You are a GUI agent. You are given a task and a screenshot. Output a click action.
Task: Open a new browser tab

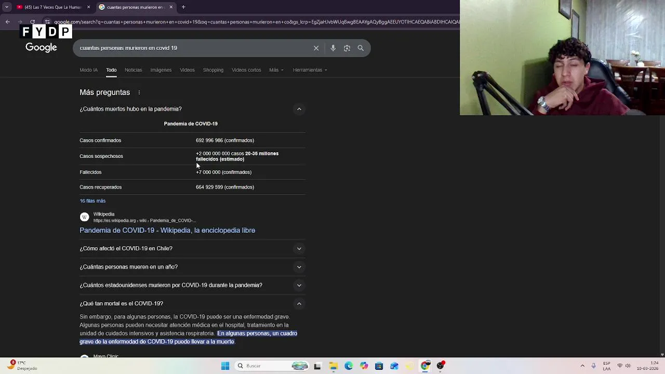click(183, 7)
